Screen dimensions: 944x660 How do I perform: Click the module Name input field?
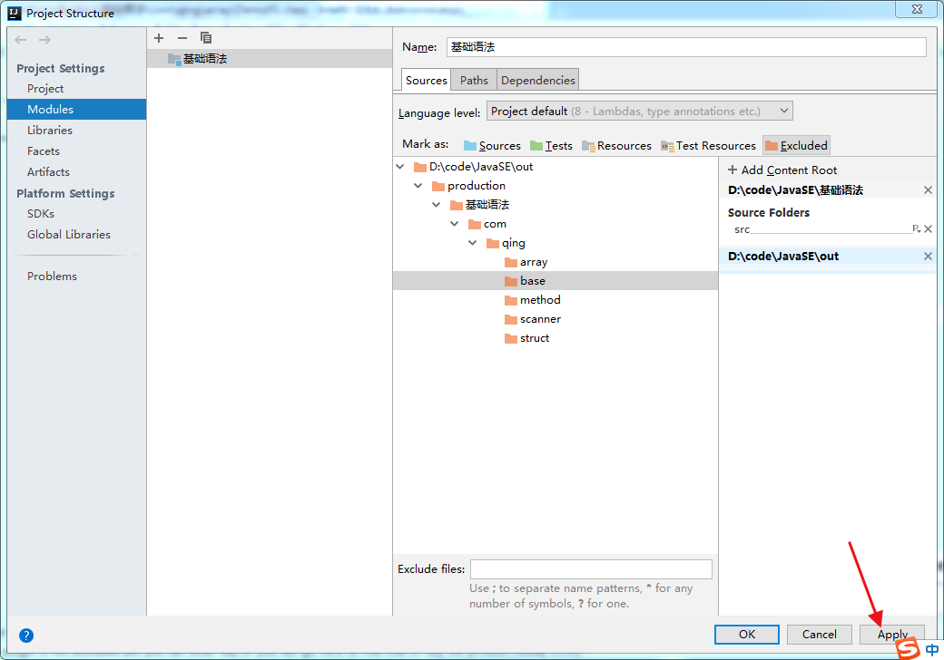(x=686, y=47)
